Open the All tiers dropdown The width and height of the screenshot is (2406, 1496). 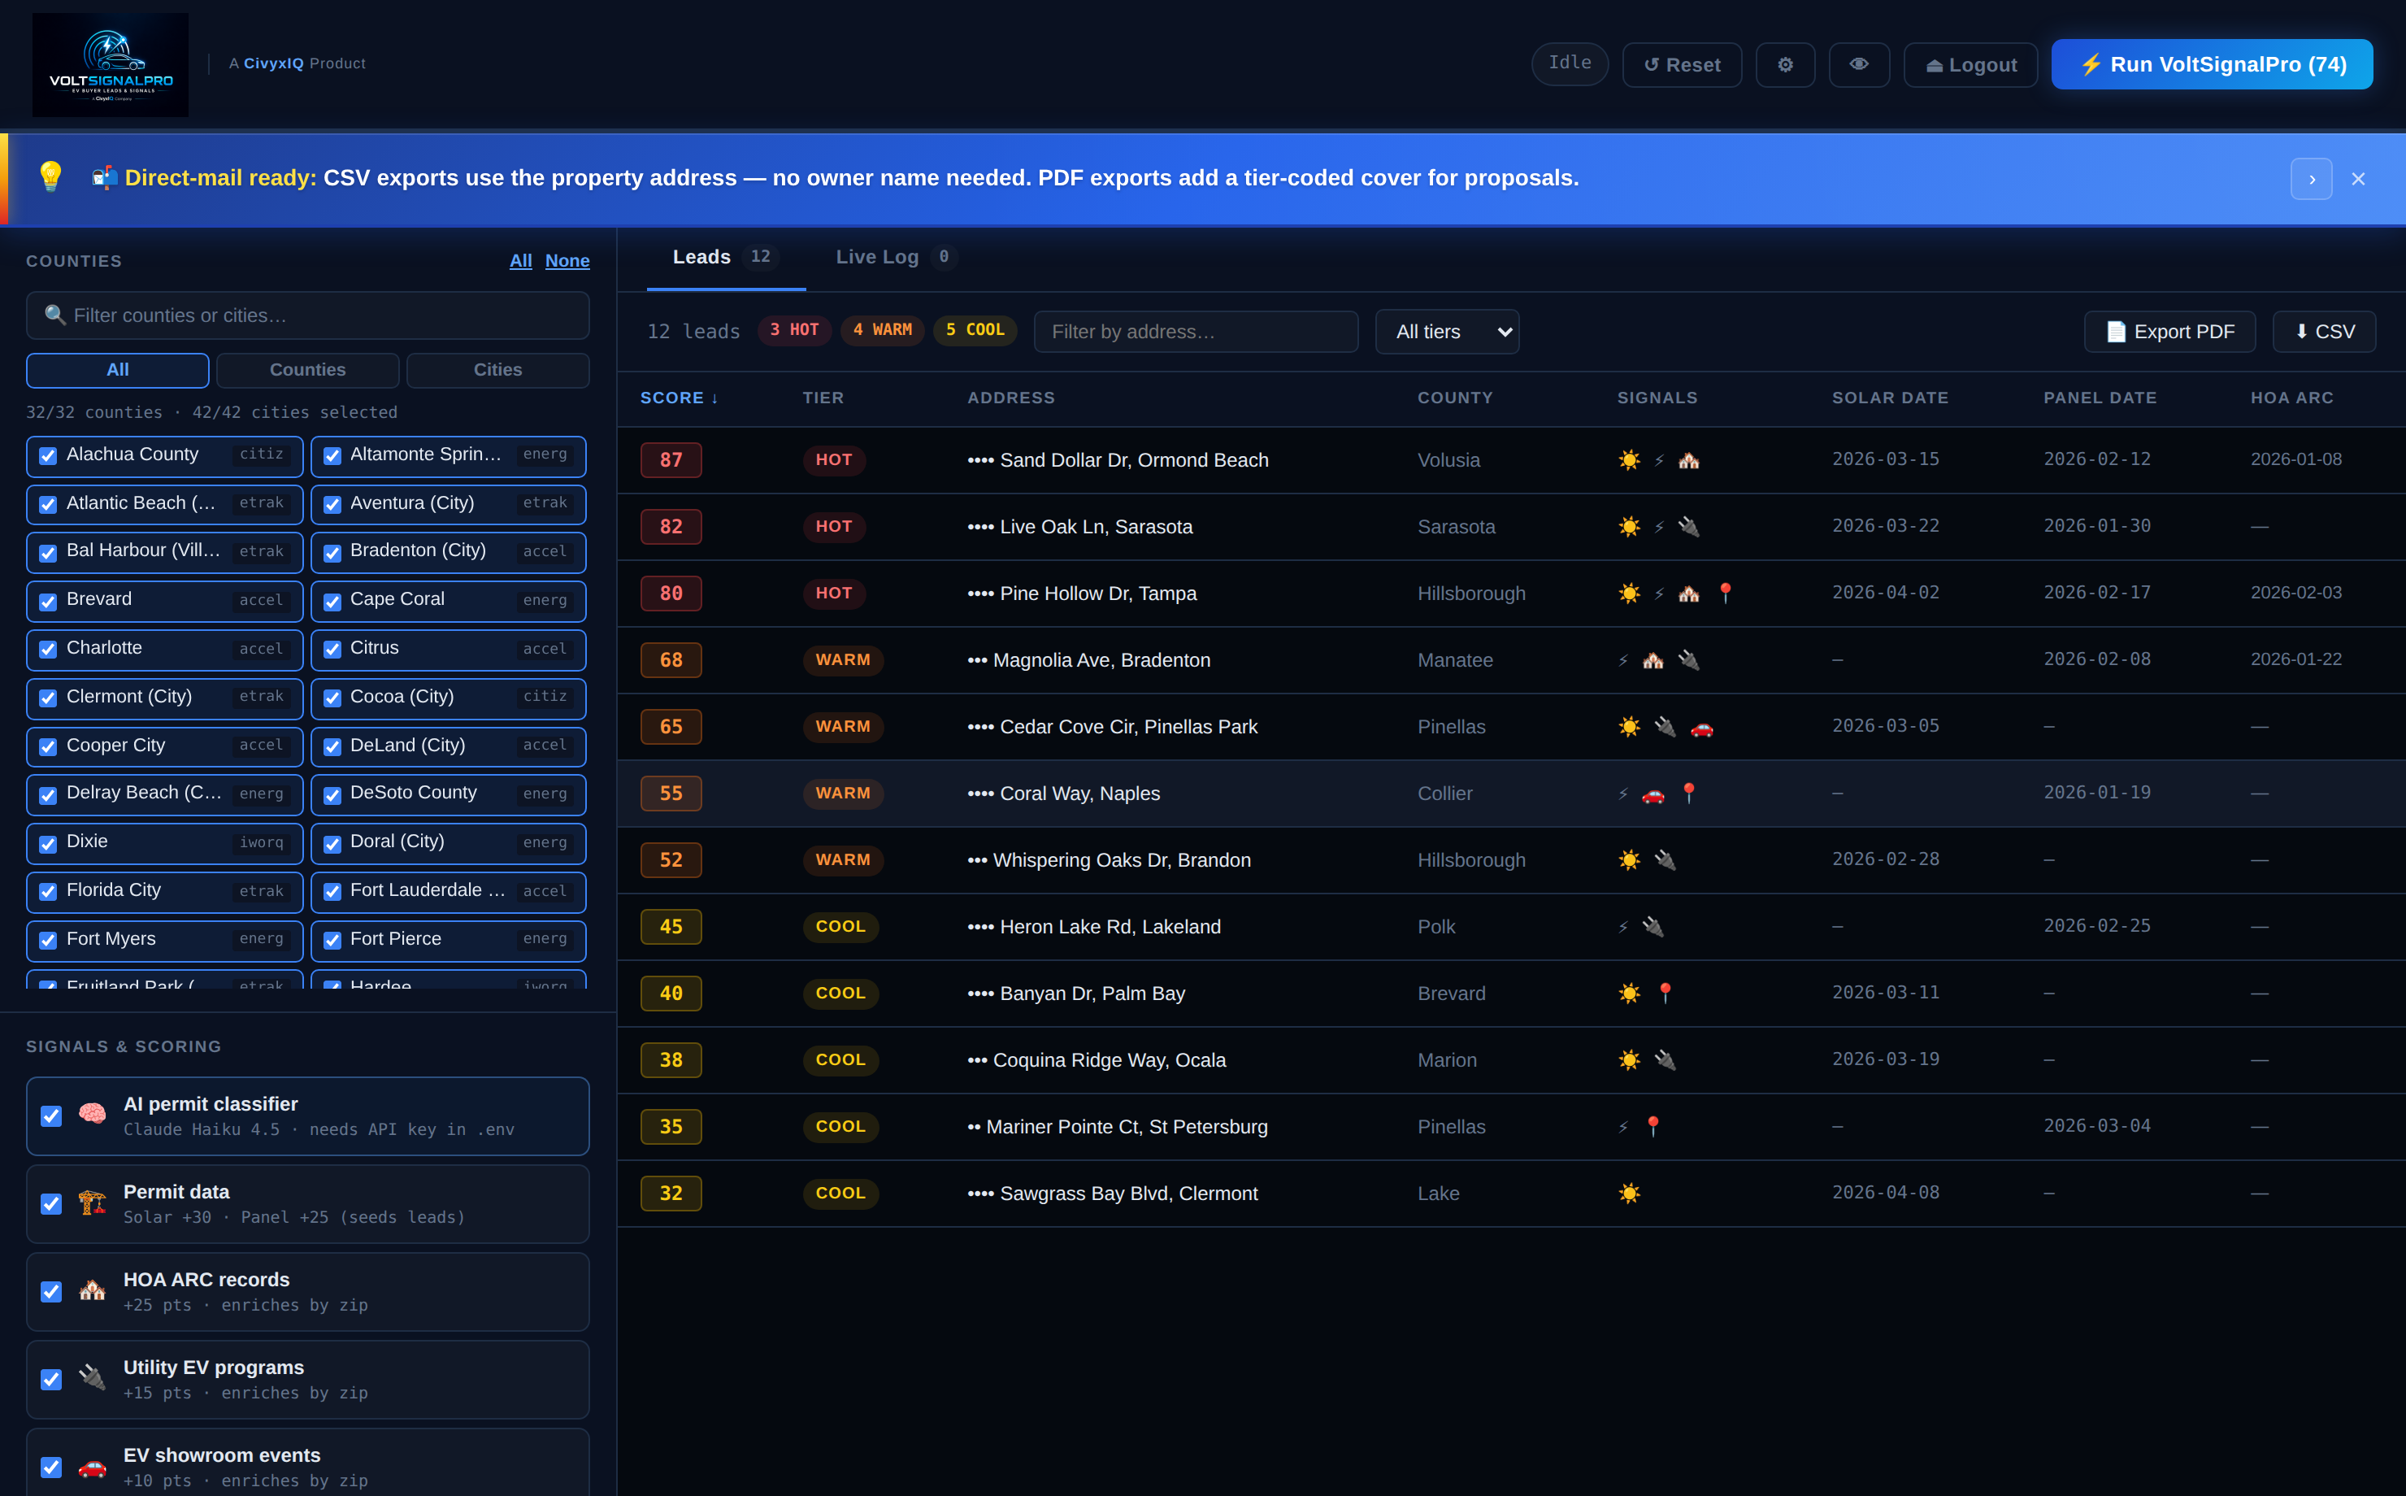tap(1447, 332)
